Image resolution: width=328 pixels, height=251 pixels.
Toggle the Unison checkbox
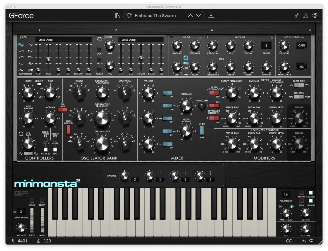(x=311, y=201)
